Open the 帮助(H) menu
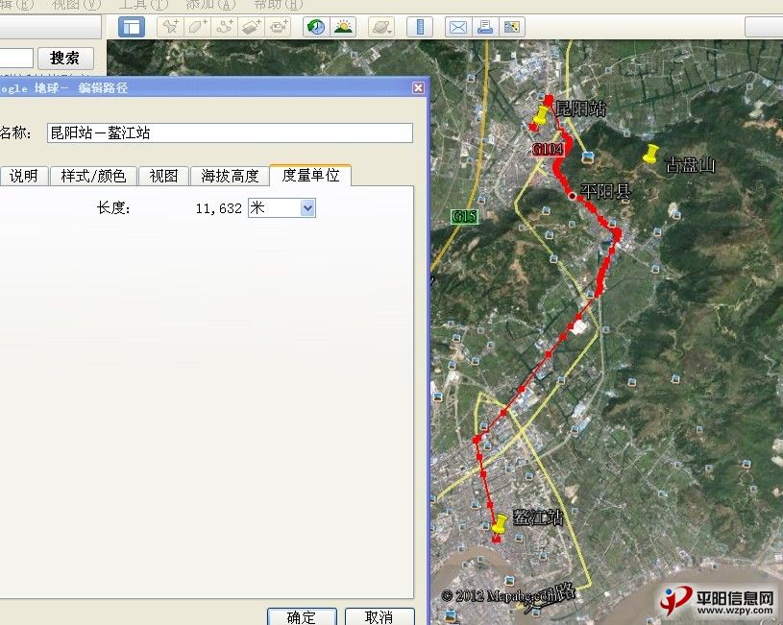 click(x=279, y=5)
